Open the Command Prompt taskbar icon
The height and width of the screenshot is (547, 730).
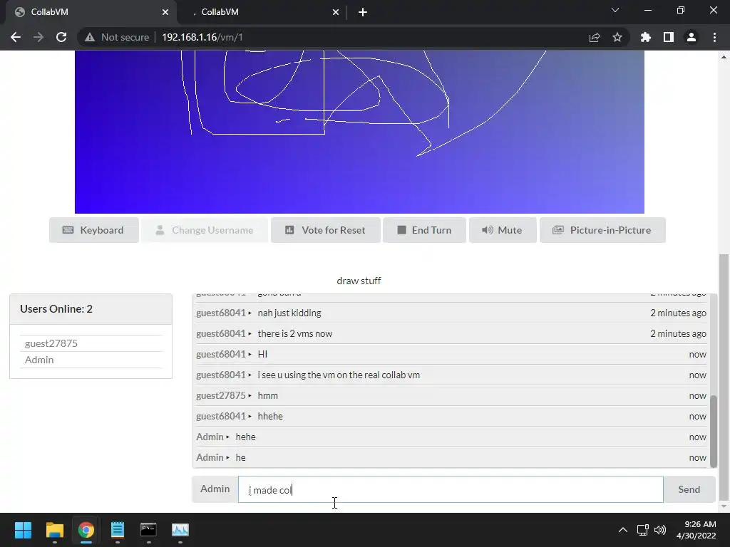[x=148, y=530]
